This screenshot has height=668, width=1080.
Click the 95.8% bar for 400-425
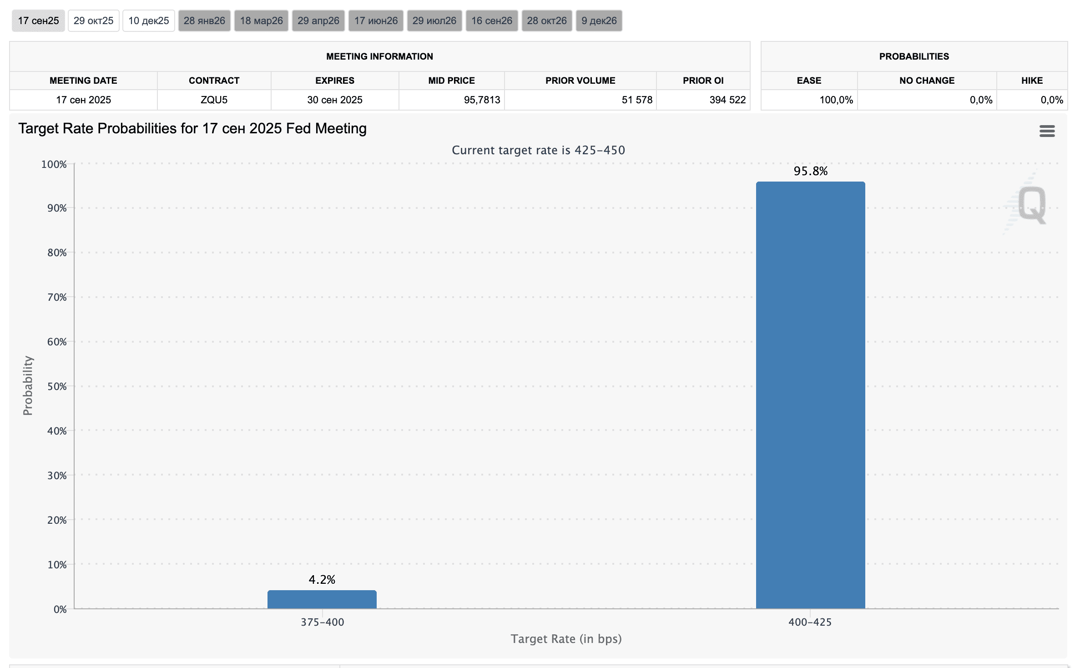810,395
